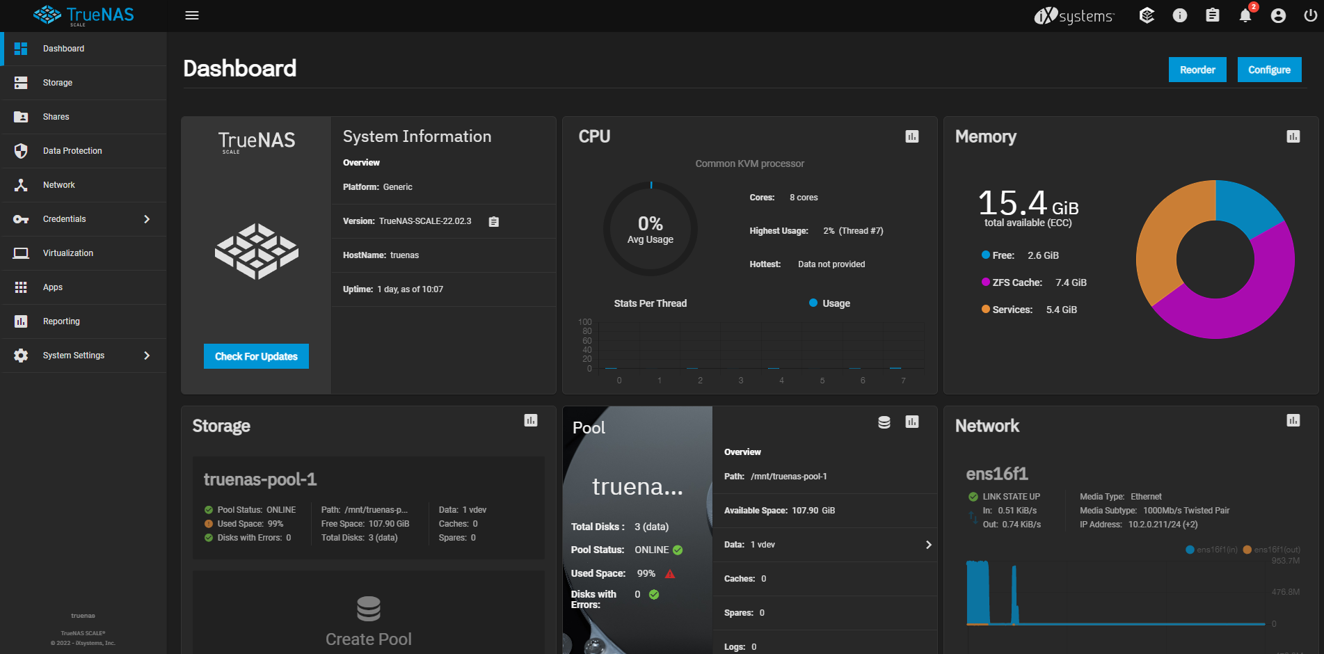Screen dimensions: 1324x654
Task: Click Path /mnt/truenas-pool-1 in Pool widget
Action: (x=776, y=477)
